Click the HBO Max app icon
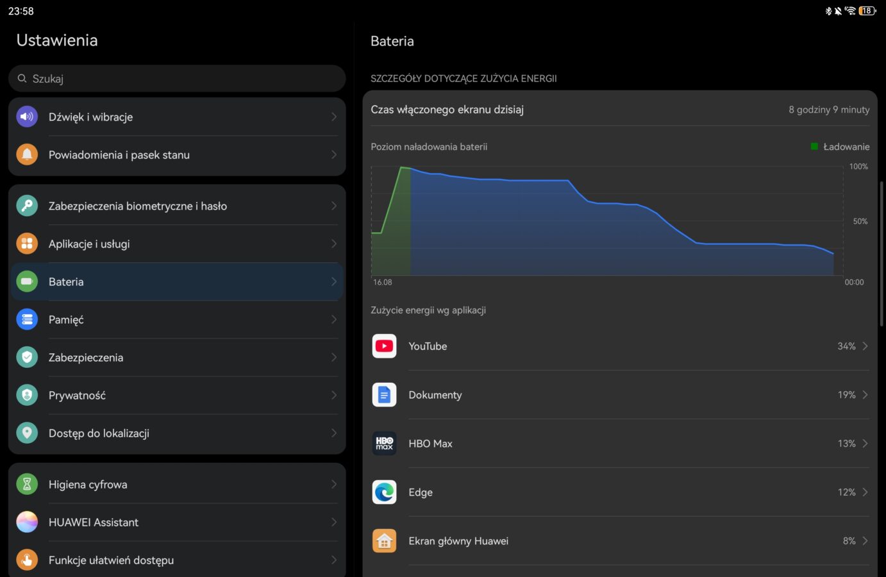 pyautogui.click(x=385, y=444)
